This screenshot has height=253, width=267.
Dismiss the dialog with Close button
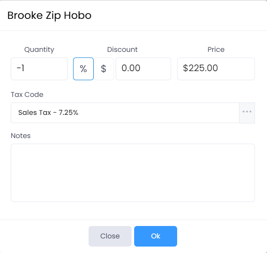coord(110,236)
